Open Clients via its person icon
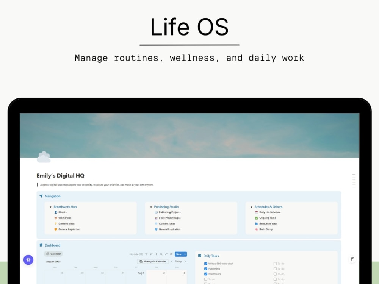 [x=56, y=212]
